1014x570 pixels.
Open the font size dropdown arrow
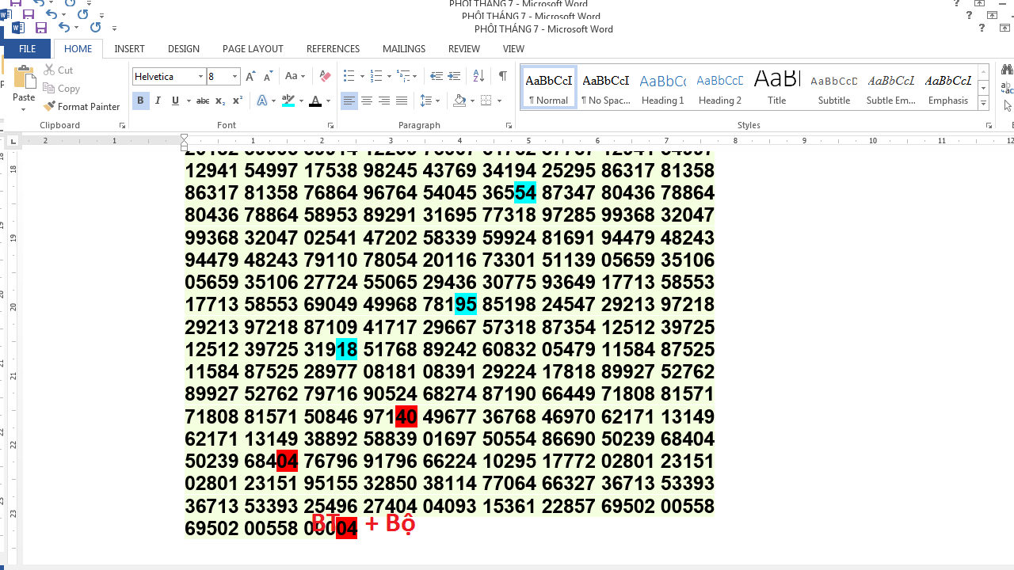click(x=235, y=77)
